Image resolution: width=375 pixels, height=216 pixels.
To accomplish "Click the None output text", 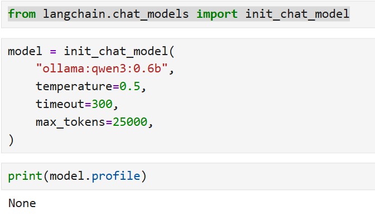I will point(22,203).
